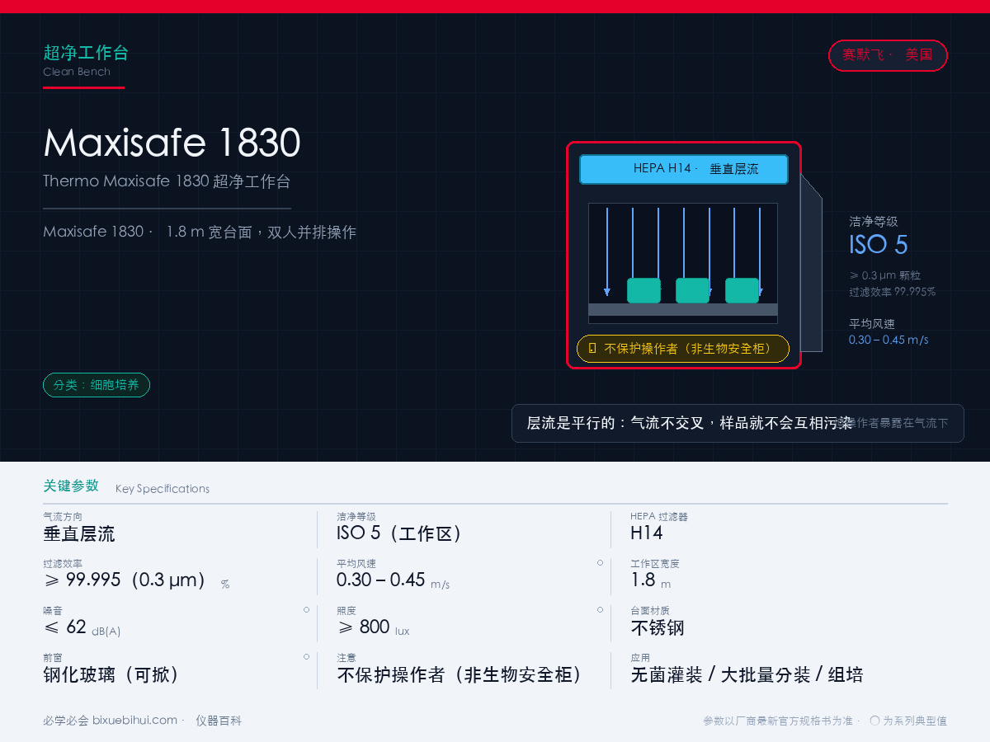Viewport: 990px width, 742px height.
Task: Click the ≥ 99.995（0.3 μm）spec value
Action: tap(128, 580)
